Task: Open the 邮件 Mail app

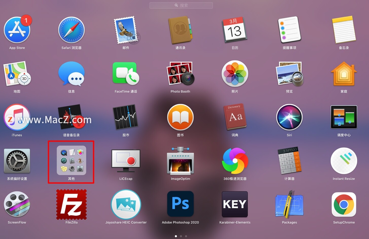Action: [x=126, y=30]
